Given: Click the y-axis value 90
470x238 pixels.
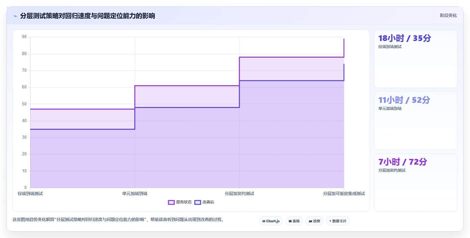Looking at the screenshot, I should 24,37.
